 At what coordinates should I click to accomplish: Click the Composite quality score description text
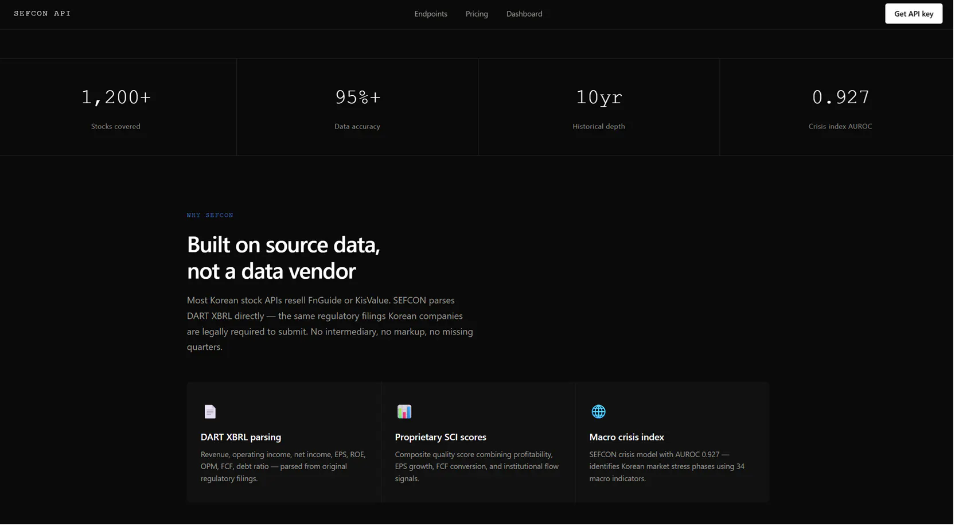[477, 467]
